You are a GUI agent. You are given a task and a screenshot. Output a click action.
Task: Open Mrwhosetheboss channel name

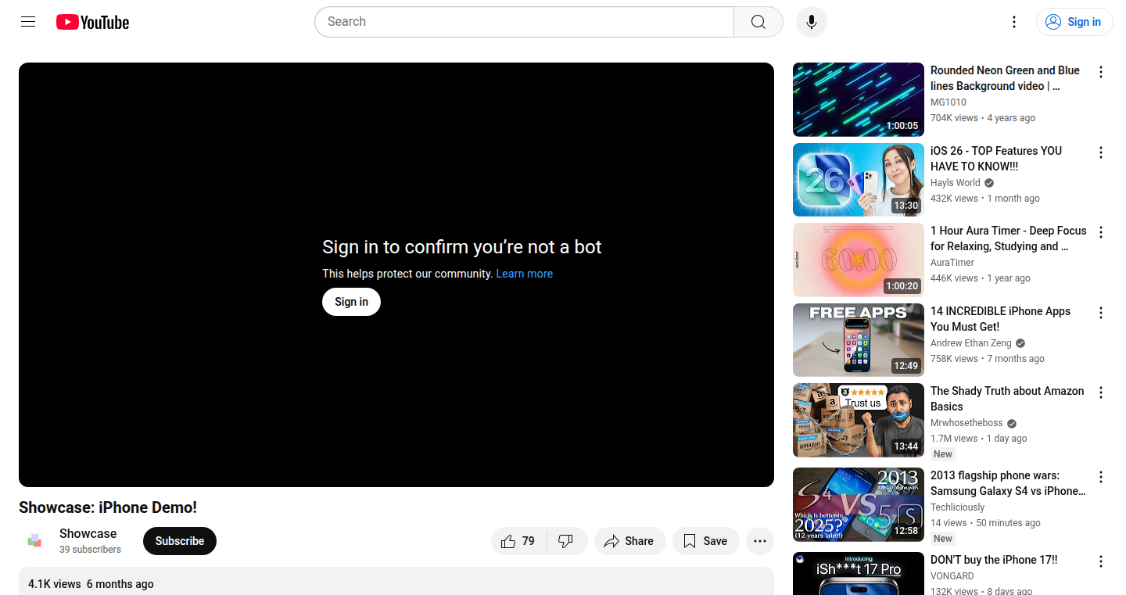point(966,423)
